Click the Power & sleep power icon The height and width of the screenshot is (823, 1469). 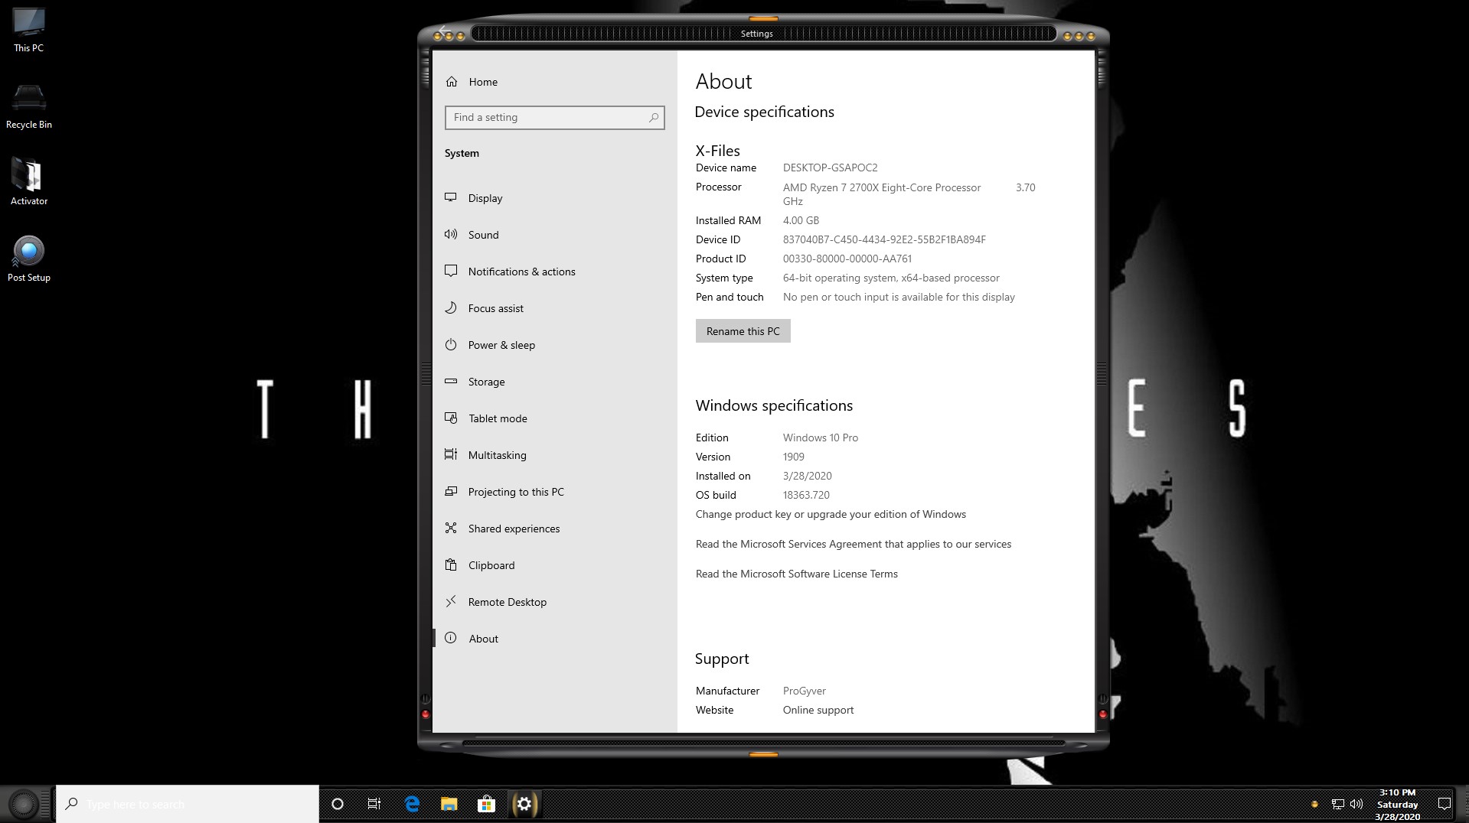(x=451, y=344)
